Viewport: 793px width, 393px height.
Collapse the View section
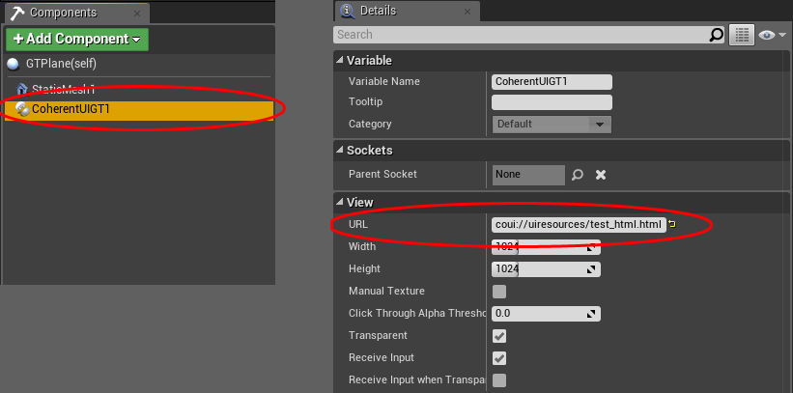click(x=340, y=202)
